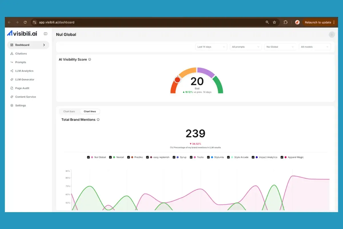Screen dimensions: 343x229
Task: Open the browser extensions puzzle icon
Action: 285,22
